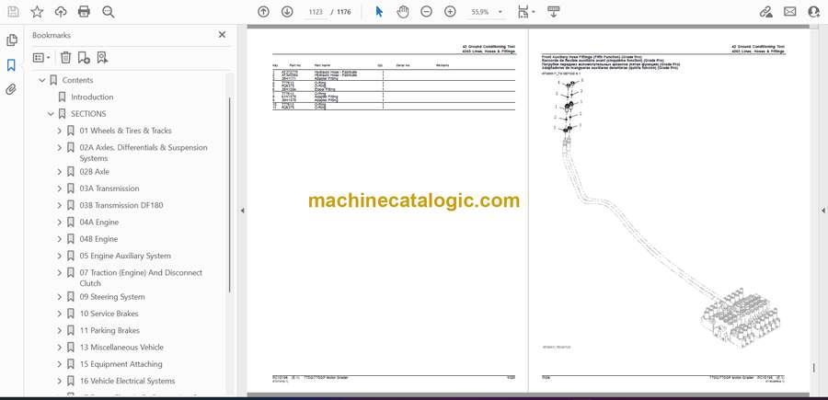The width and height of the screenshot is (828, 400).
Task: Open 10 Service Brakes bookmark
Action: [109, 314]
